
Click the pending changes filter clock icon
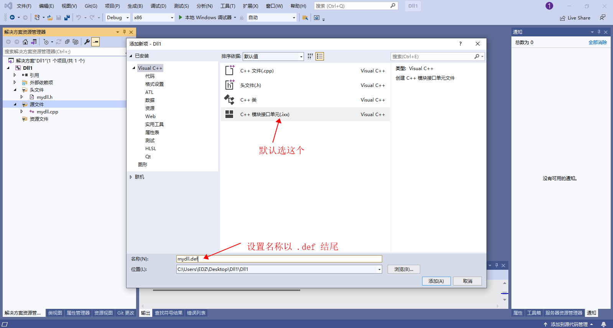(x=46, y=42)
